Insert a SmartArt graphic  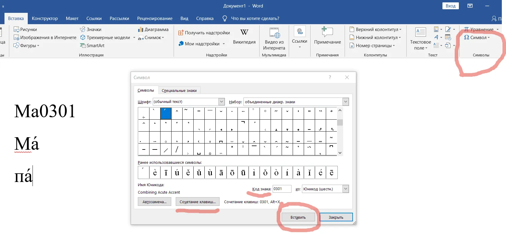[x=92, y=46]
